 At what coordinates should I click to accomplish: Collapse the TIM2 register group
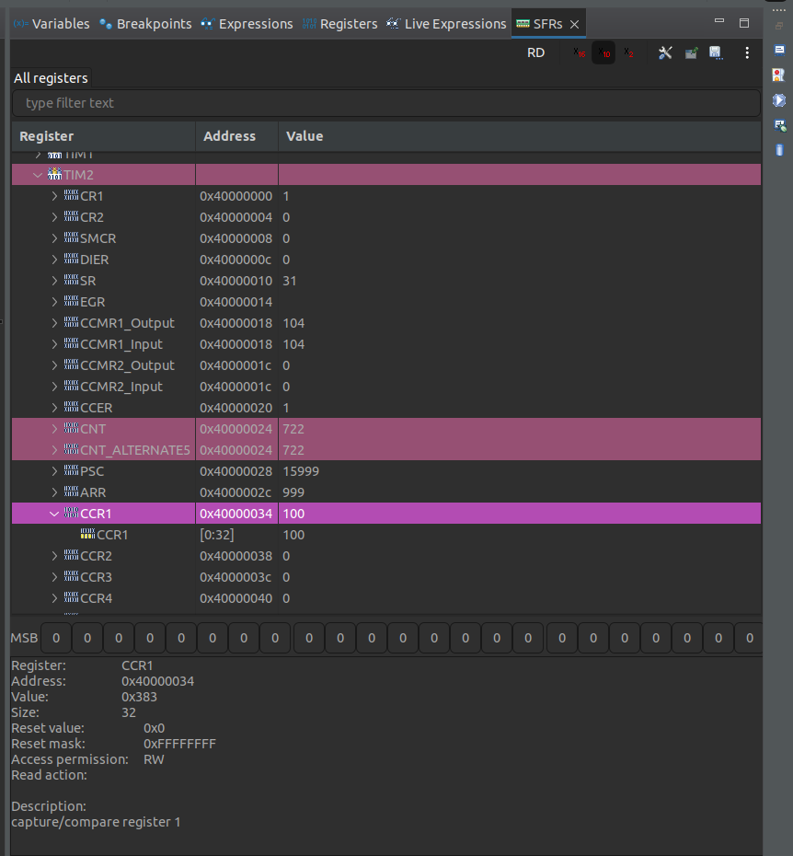[x=37, y=174]
